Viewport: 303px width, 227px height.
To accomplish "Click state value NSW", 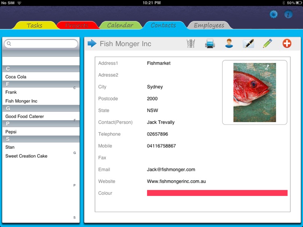I will tap(152, 110).
